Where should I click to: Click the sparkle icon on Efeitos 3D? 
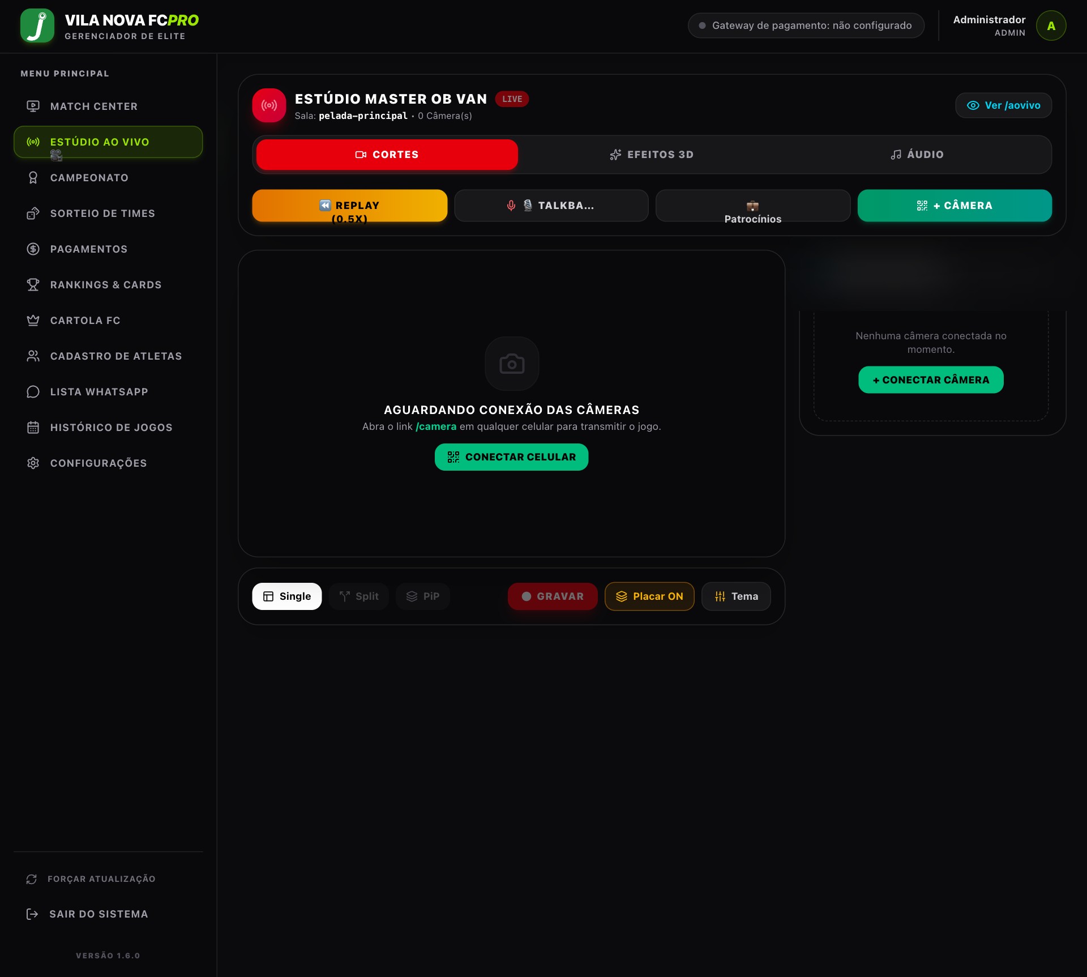pyautogui.click(x=615, y=155)
